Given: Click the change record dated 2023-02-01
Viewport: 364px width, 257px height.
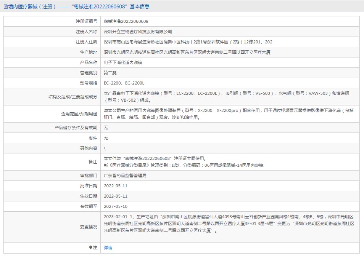Looking at the screenshot, I should tap(229, 223).
